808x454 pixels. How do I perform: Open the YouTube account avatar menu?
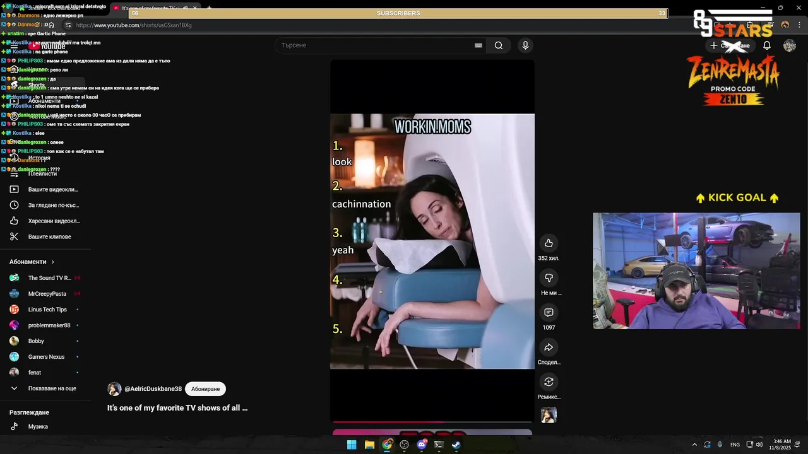[x=789, y=45]
